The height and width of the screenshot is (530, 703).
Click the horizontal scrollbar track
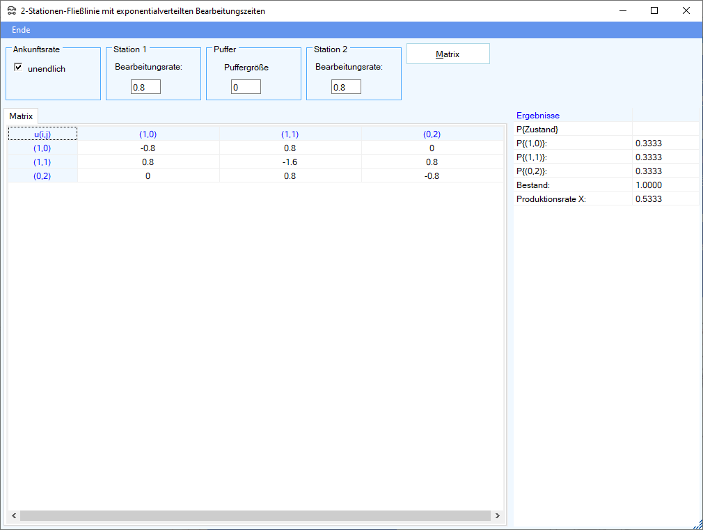(255, 516)
